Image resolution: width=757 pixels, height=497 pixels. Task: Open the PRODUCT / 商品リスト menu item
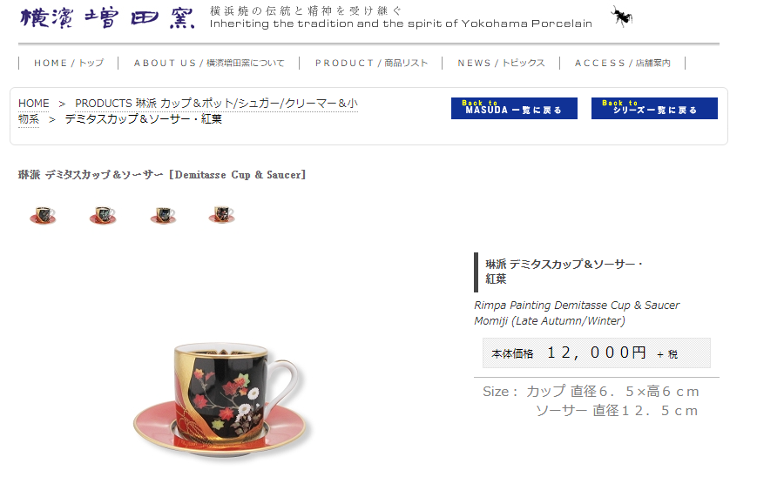click(x=371, y=64)
